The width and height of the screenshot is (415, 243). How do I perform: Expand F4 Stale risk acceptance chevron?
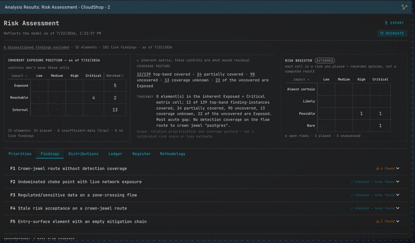coord(398,208)
